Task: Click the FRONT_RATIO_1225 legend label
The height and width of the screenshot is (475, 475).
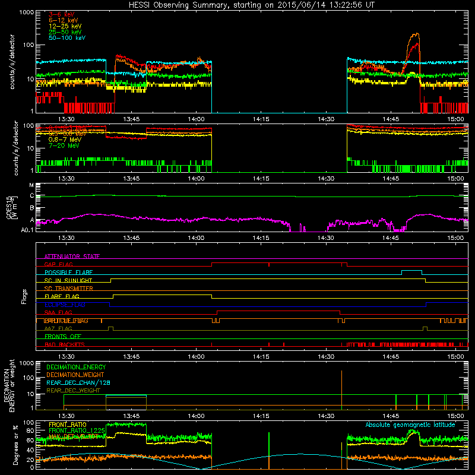Action: point(77,430)
